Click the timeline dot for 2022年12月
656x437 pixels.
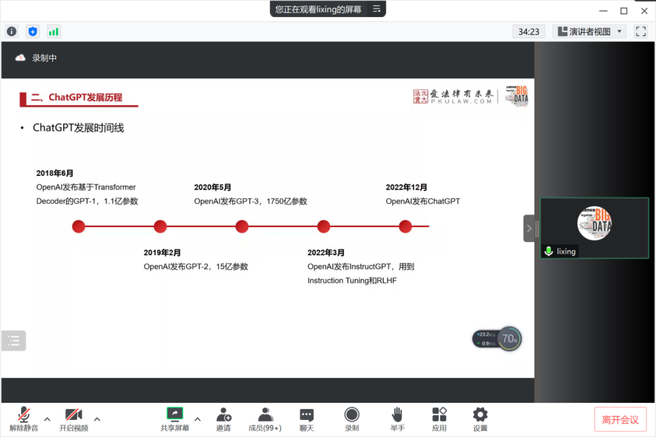pos(405,226)
